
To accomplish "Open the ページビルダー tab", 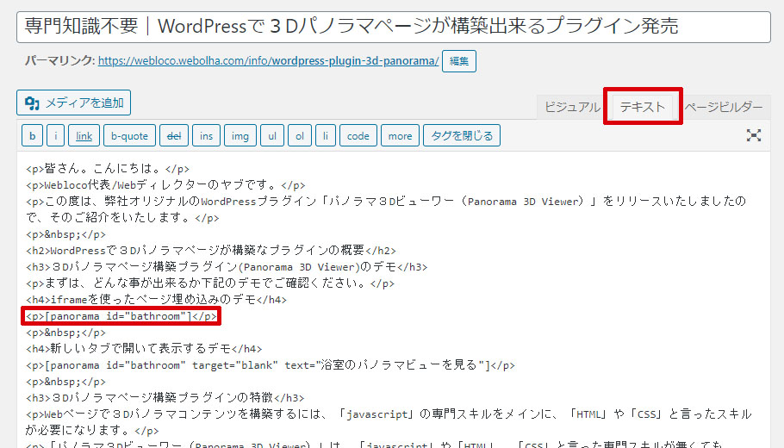I will (723, 107).
